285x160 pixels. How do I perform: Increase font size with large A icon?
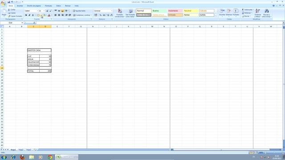pyautogui.click(x=47, y=11)
